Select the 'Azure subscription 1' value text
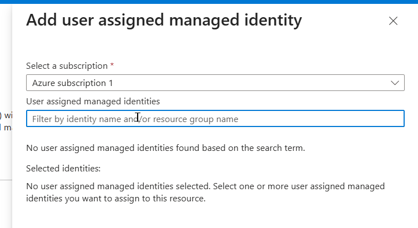418x228 pixels. point(72,83)
